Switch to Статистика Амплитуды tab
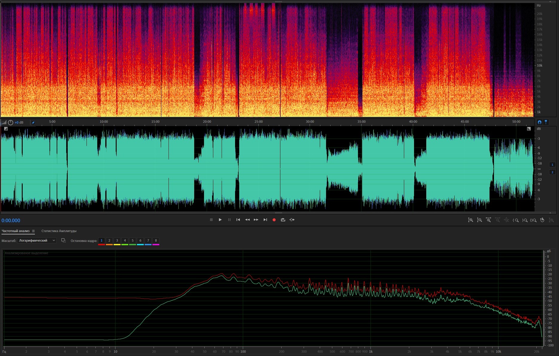Screen dimensions: 559x356 tap(59, 231)
